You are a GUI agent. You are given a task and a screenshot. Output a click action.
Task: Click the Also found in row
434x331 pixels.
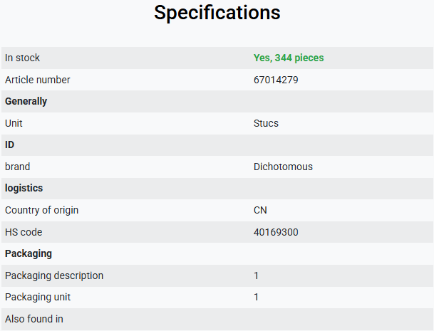point(217,319)
